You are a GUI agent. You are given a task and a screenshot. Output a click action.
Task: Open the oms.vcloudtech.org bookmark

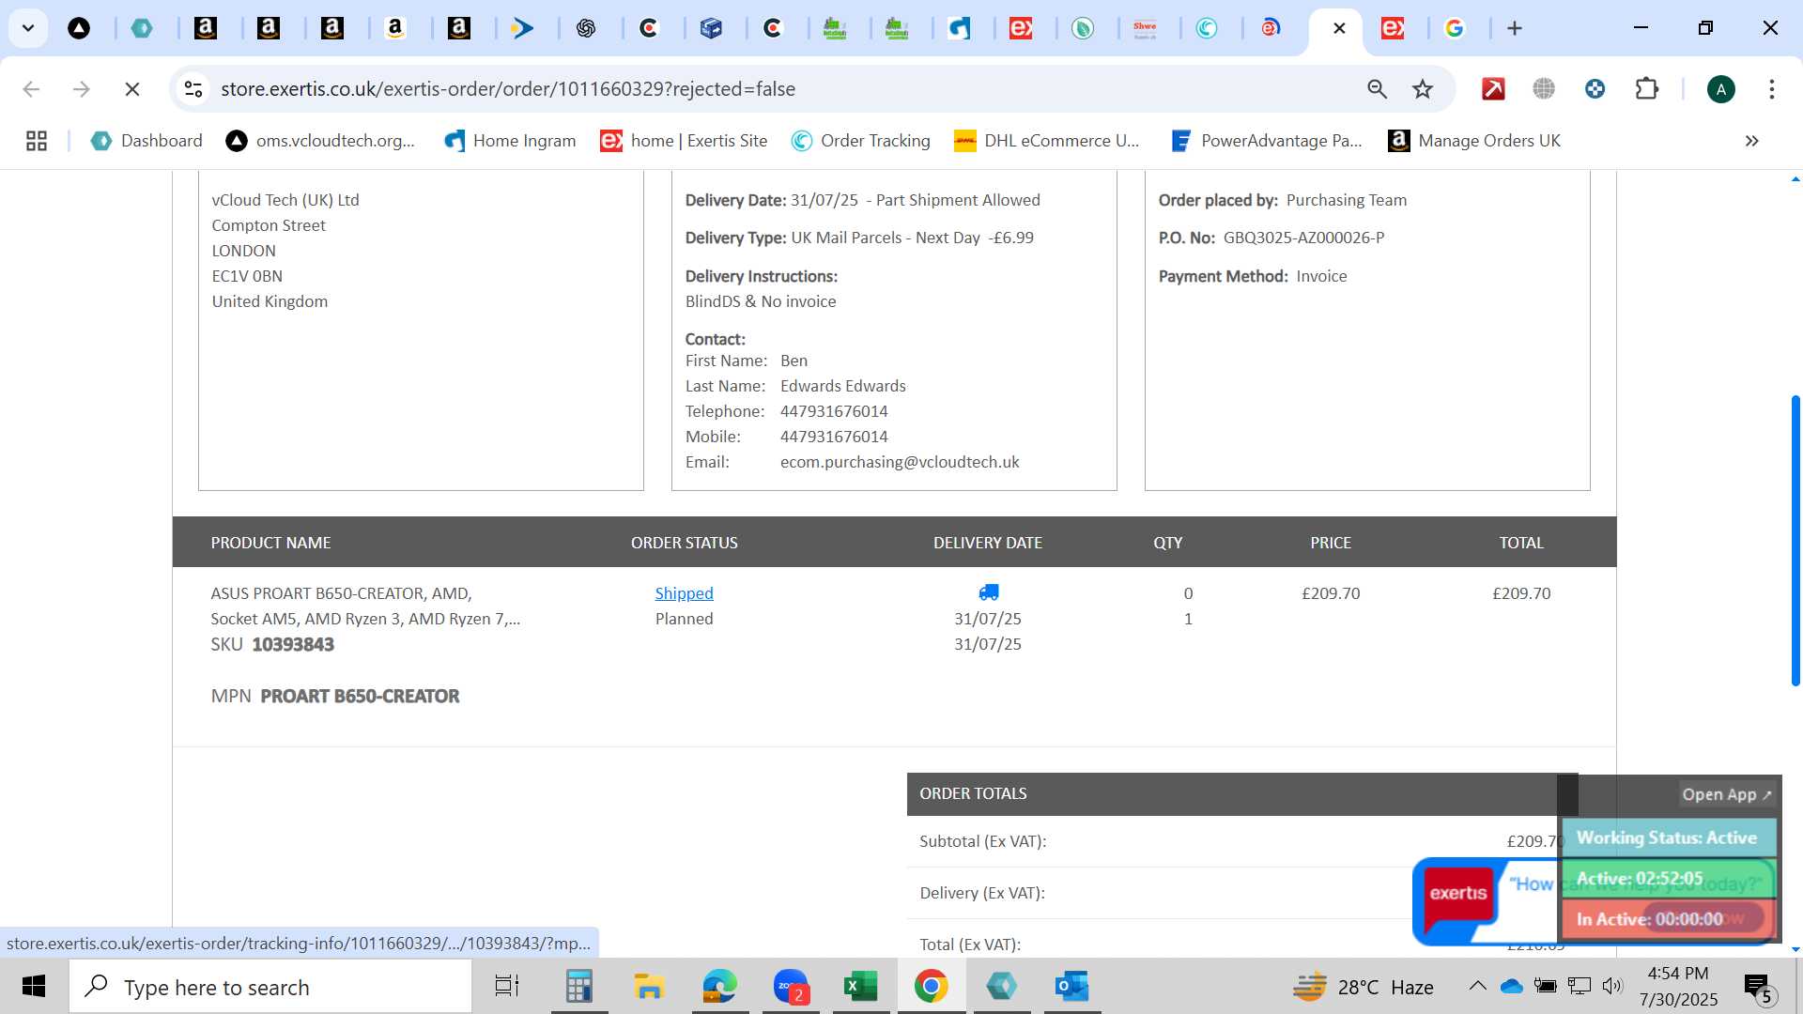(x=320, y=141)
